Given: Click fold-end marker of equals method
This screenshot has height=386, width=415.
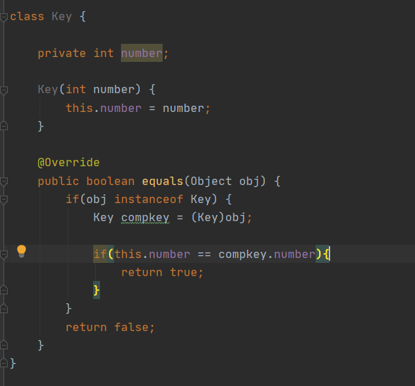Looking at the screenshot, I should pos(3,344).
